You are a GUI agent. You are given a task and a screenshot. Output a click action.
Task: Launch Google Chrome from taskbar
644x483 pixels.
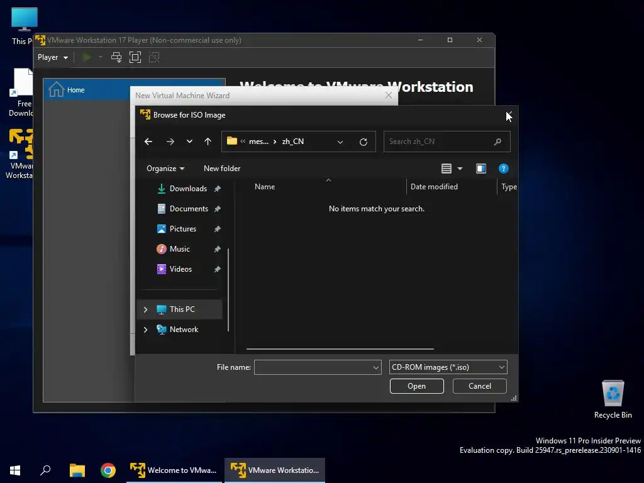pos(108,470)
